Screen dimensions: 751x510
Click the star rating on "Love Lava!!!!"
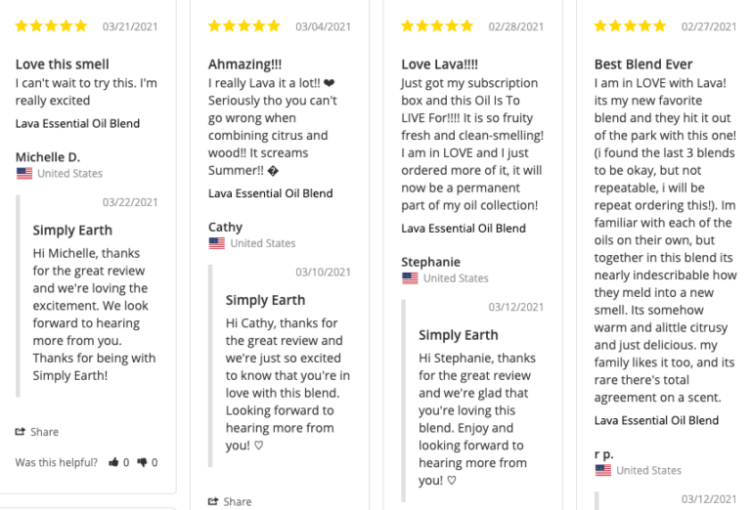click(x=437, y=26)
